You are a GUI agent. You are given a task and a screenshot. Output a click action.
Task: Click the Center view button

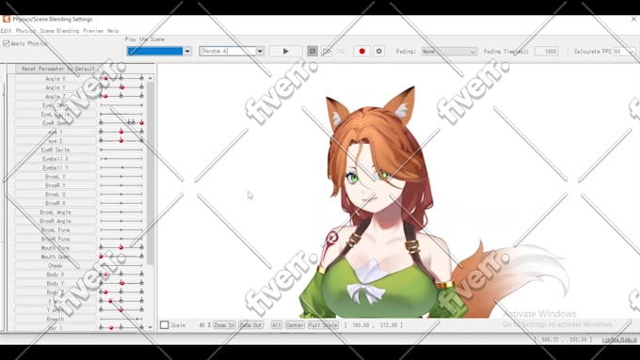[x=295, y=325]
